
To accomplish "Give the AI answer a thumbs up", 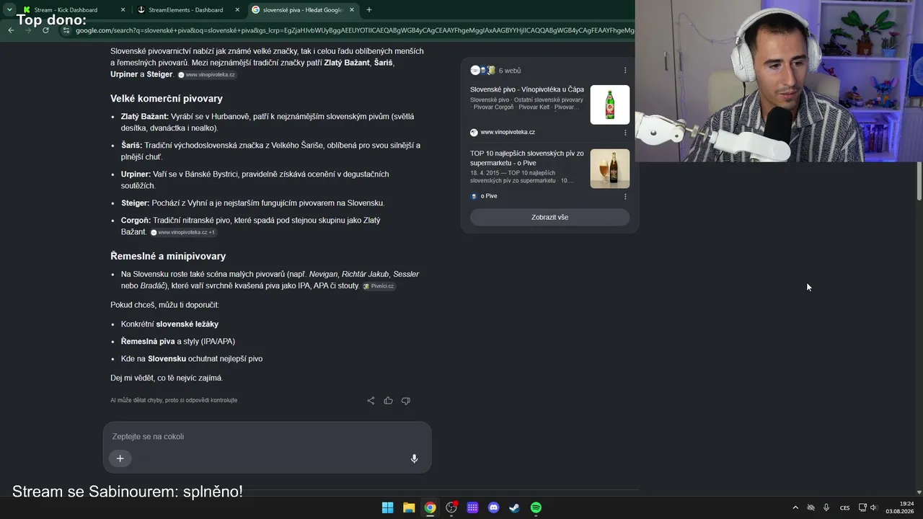I will pos(388,401).
